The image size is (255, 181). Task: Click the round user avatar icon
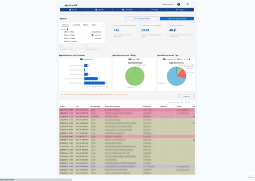click(179, 4)
